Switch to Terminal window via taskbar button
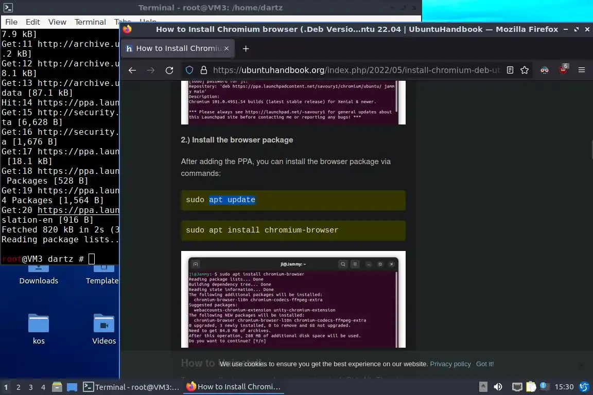The height and width of the screenshot is (395, 593). point(131,387)
